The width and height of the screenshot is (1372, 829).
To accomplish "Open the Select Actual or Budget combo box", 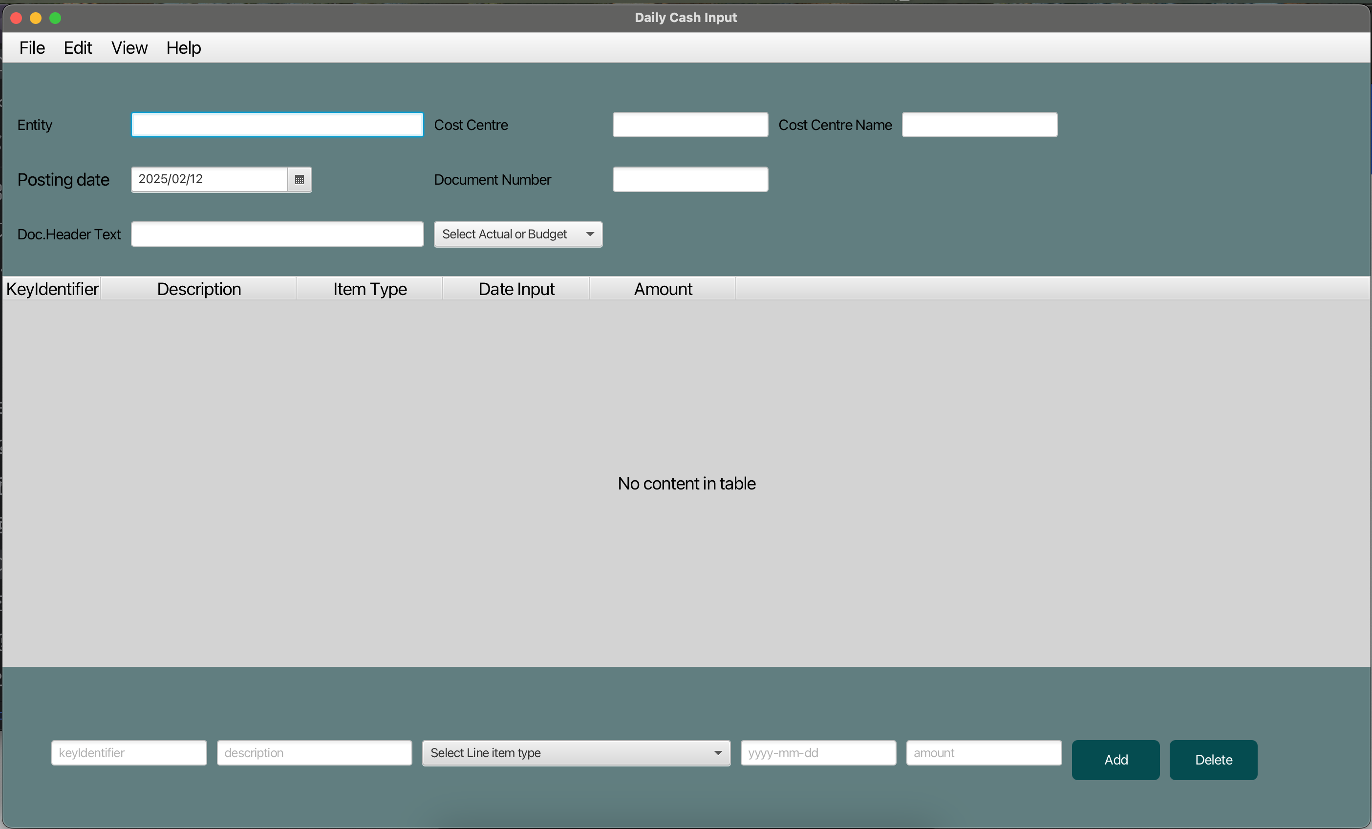I will [x=517, y=234].
